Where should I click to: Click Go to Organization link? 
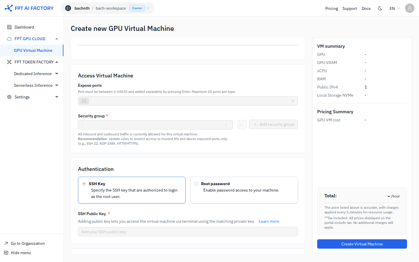click(28, 243)
